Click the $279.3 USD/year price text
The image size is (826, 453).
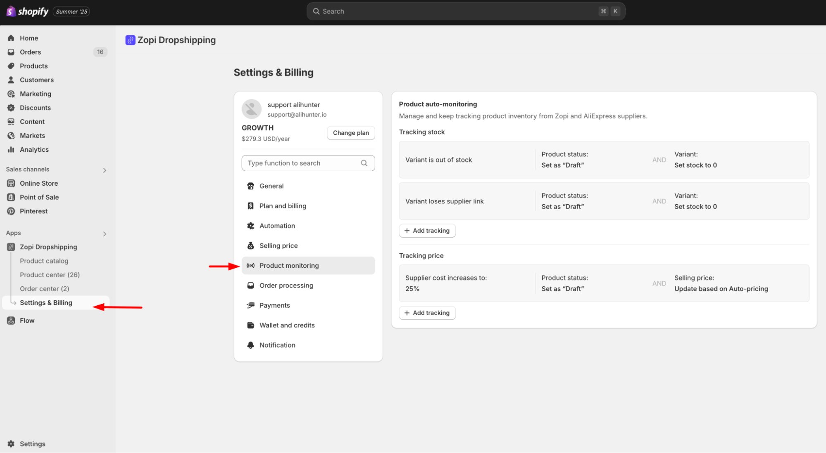coord(266,139)
